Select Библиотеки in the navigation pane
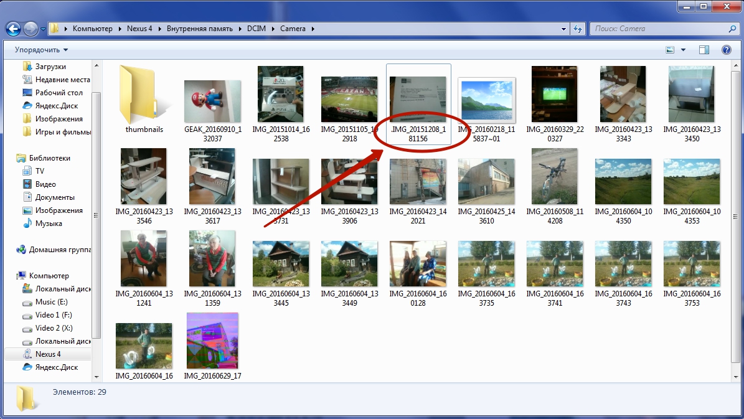 [x=49, y=158]
